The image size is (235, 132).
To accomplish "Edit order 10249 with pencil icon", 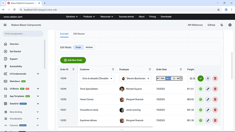I will (x=208, y=89).
